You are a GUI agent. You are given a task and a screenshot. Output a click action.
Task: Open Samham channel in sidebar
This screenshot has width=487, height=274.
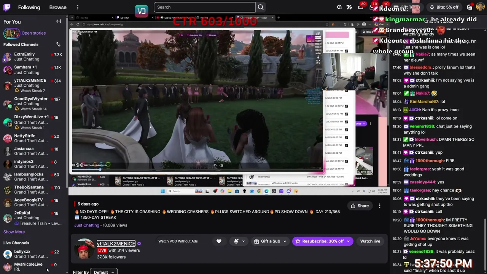[x=33, y=70]
